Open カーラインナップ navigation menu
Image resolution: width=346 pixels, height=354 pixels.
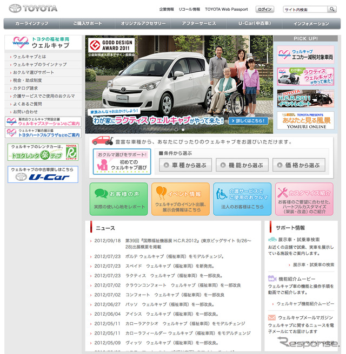coord(32,23)
